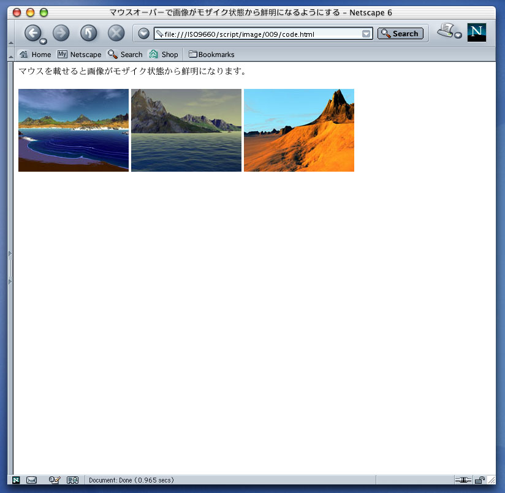Click the orange desert mountain image
Viewport: 505px width, 493px height.
(x=299, y=130)
